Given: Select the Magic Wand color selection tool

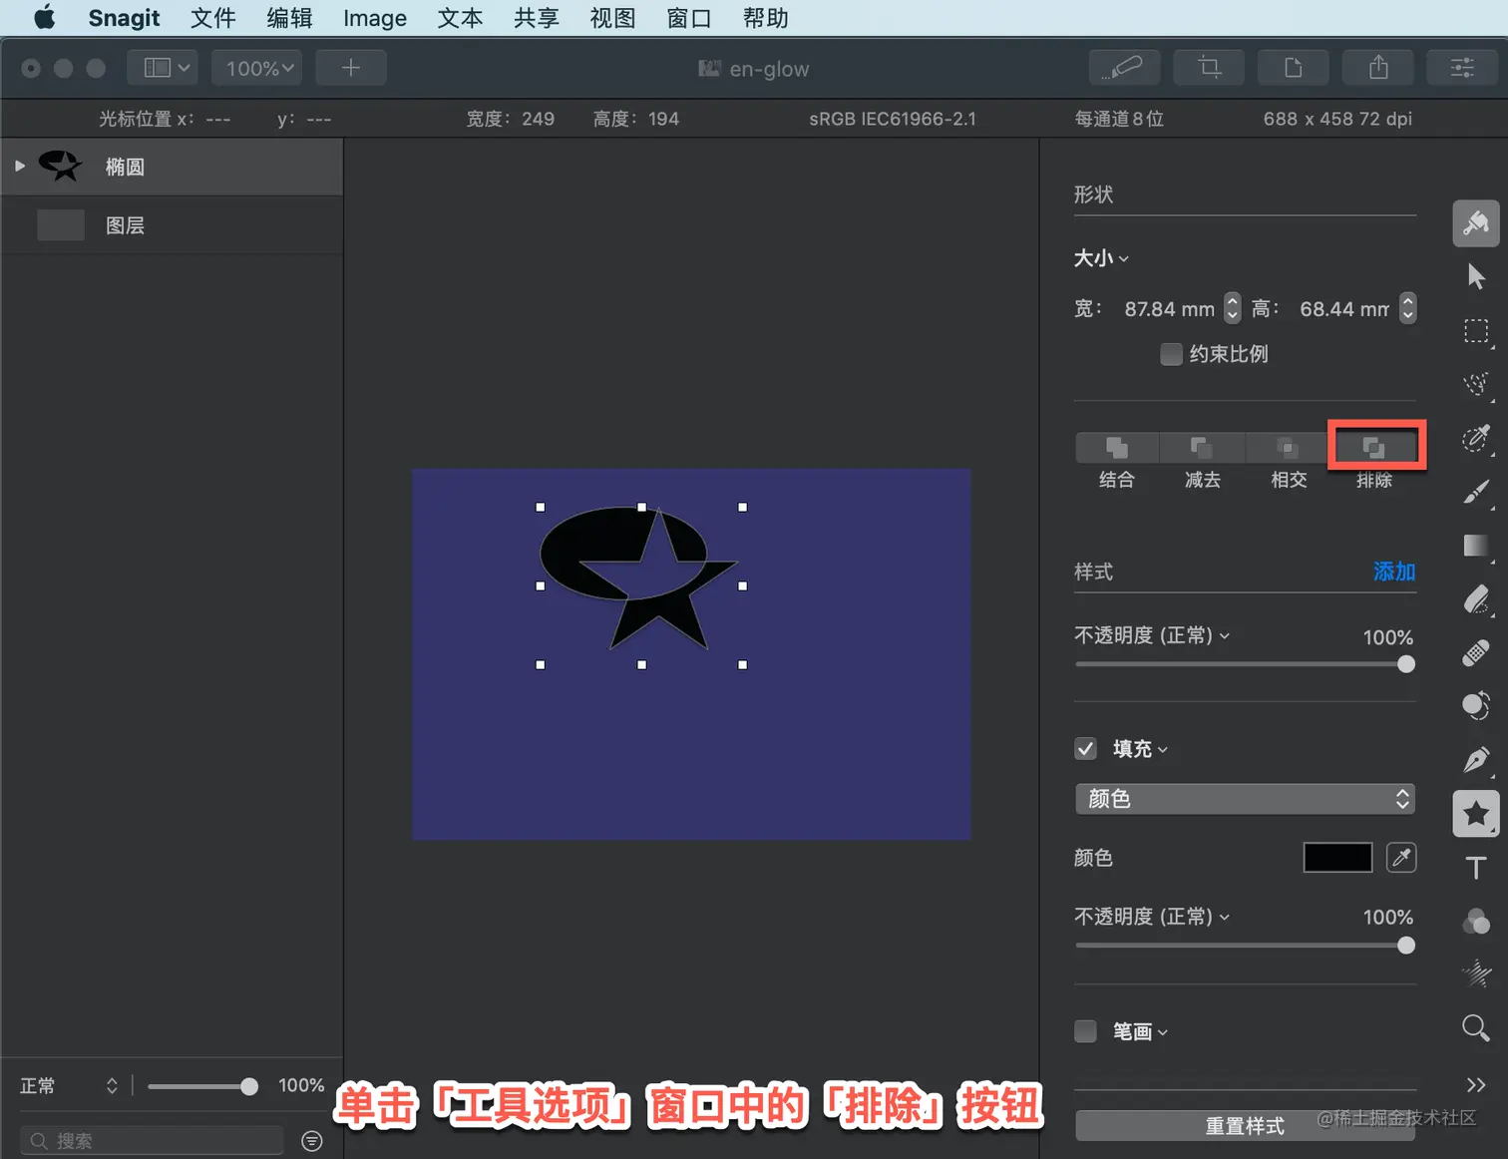Looking at the screenshot, I should point(1476,438).
